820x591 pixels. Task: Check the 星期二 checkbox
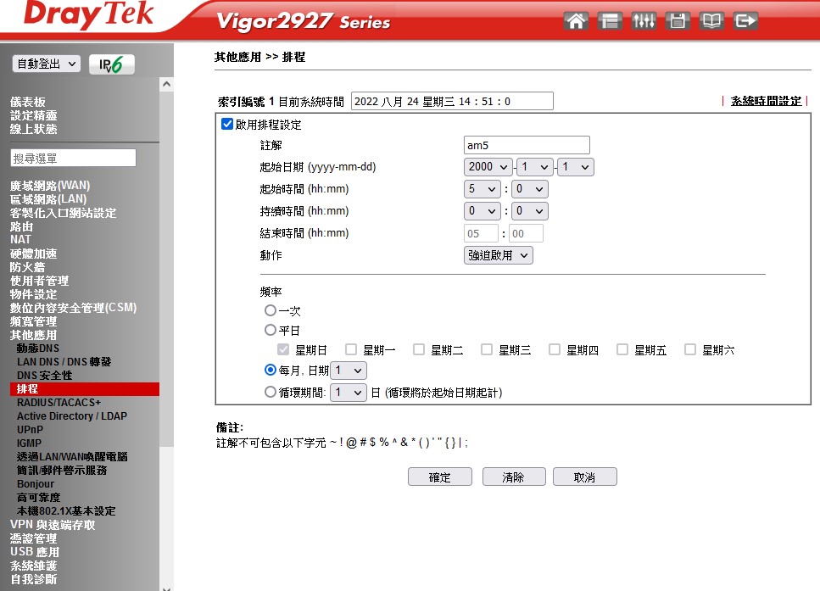[419, 349]
